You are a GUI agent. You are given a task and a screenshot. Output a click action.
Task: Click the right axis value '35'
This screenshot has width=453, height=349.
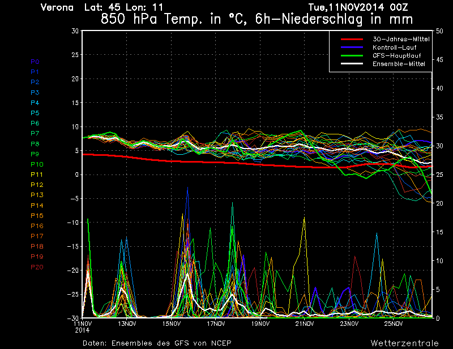439,117
